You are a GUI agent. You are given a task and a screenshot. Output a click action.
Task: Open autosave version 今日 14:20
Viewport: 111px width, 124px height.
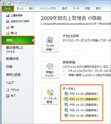tap(81, 105)
